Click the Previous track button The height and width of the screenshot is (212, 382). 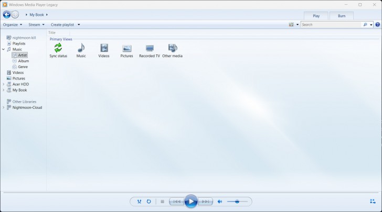[x=177, y=202]
